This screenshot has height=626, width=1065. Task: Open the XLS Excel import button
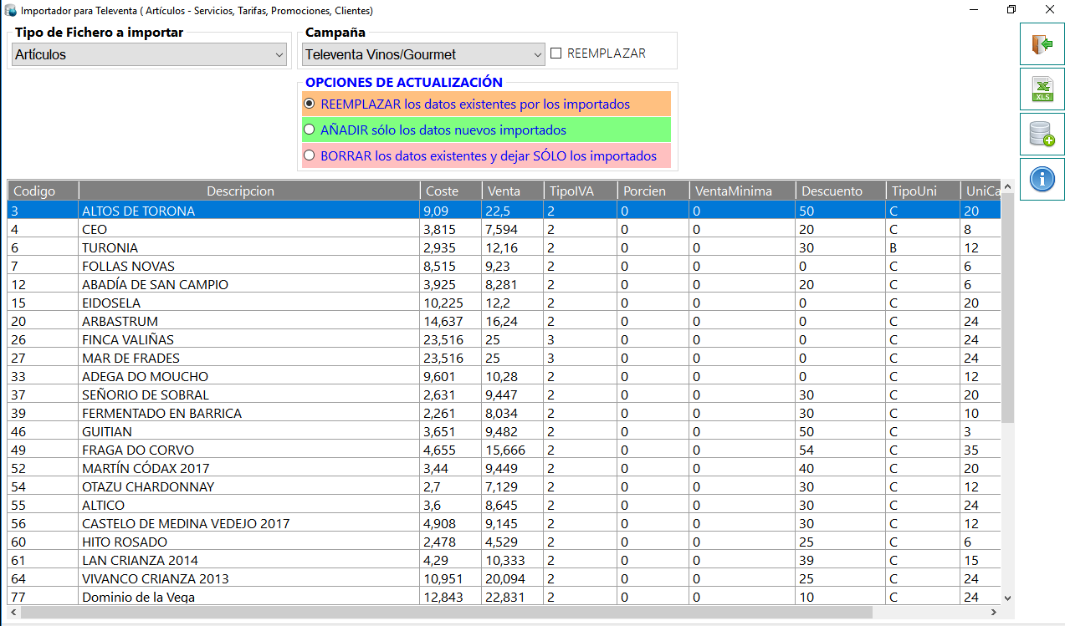tap(1042, 89)
